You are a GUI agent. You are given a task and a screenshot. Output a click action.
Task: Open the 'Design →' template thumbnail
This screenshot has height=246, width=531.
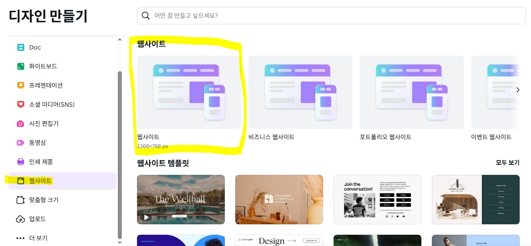pyautogui.click(x=279, y=240)
